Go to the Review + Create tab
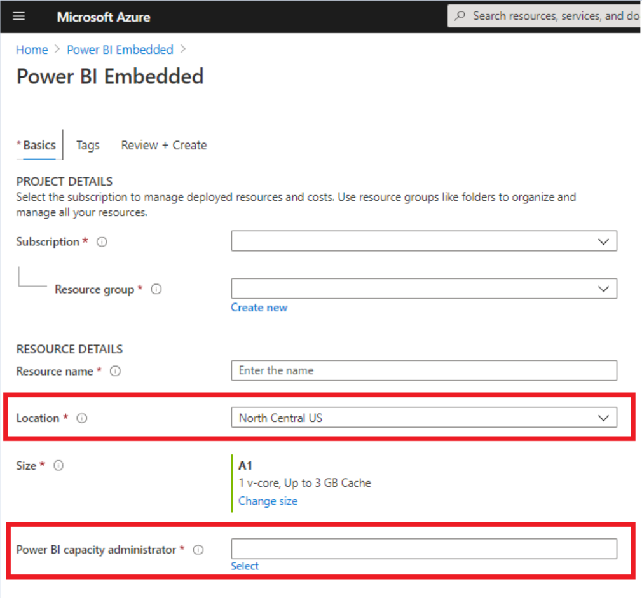This screenshot has height=598, width=642. (164, 146)
